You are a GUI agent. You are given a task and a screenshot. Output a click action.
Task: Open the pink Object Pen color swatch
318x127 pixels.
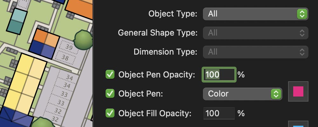pos(298,91)
